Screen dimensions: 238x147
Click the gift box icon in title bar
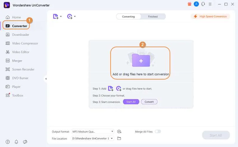[x=190, y=4]
